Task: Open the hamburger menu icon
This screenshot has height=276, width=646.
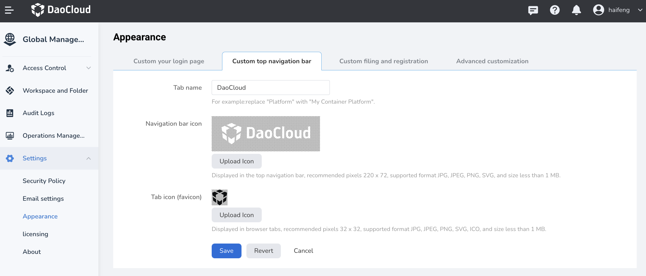Action: [9, 10]
